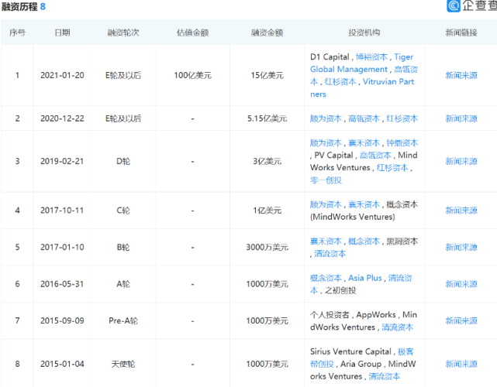Click 极客帮创投 investor link
This screenshot has height=387, width=497.
tap(361, 358)
